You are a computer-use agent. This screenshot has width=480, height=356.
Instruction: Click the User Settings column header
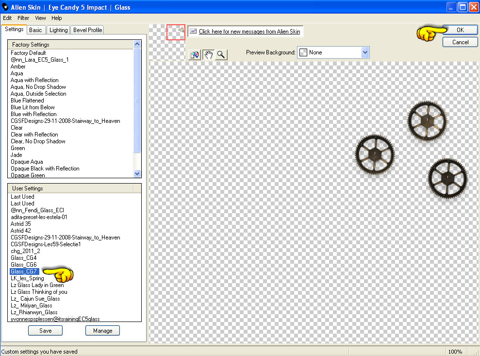point(71,188)
